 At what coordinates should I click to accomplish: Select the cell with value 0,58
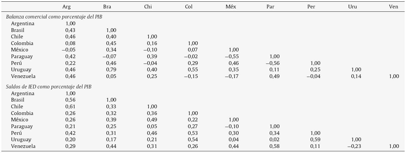pos(274,146)
